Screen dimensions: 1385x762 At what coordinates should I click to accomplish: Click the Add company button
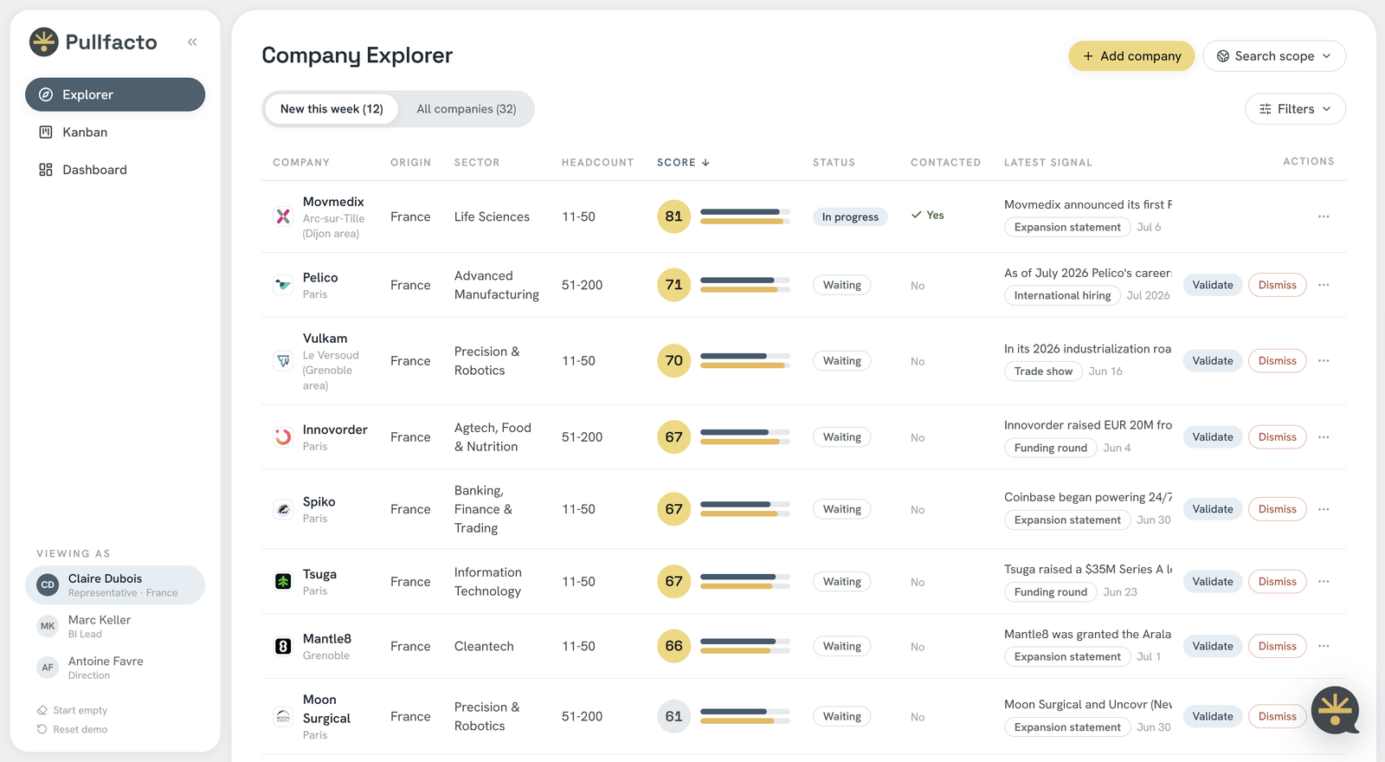(1131, 56)
